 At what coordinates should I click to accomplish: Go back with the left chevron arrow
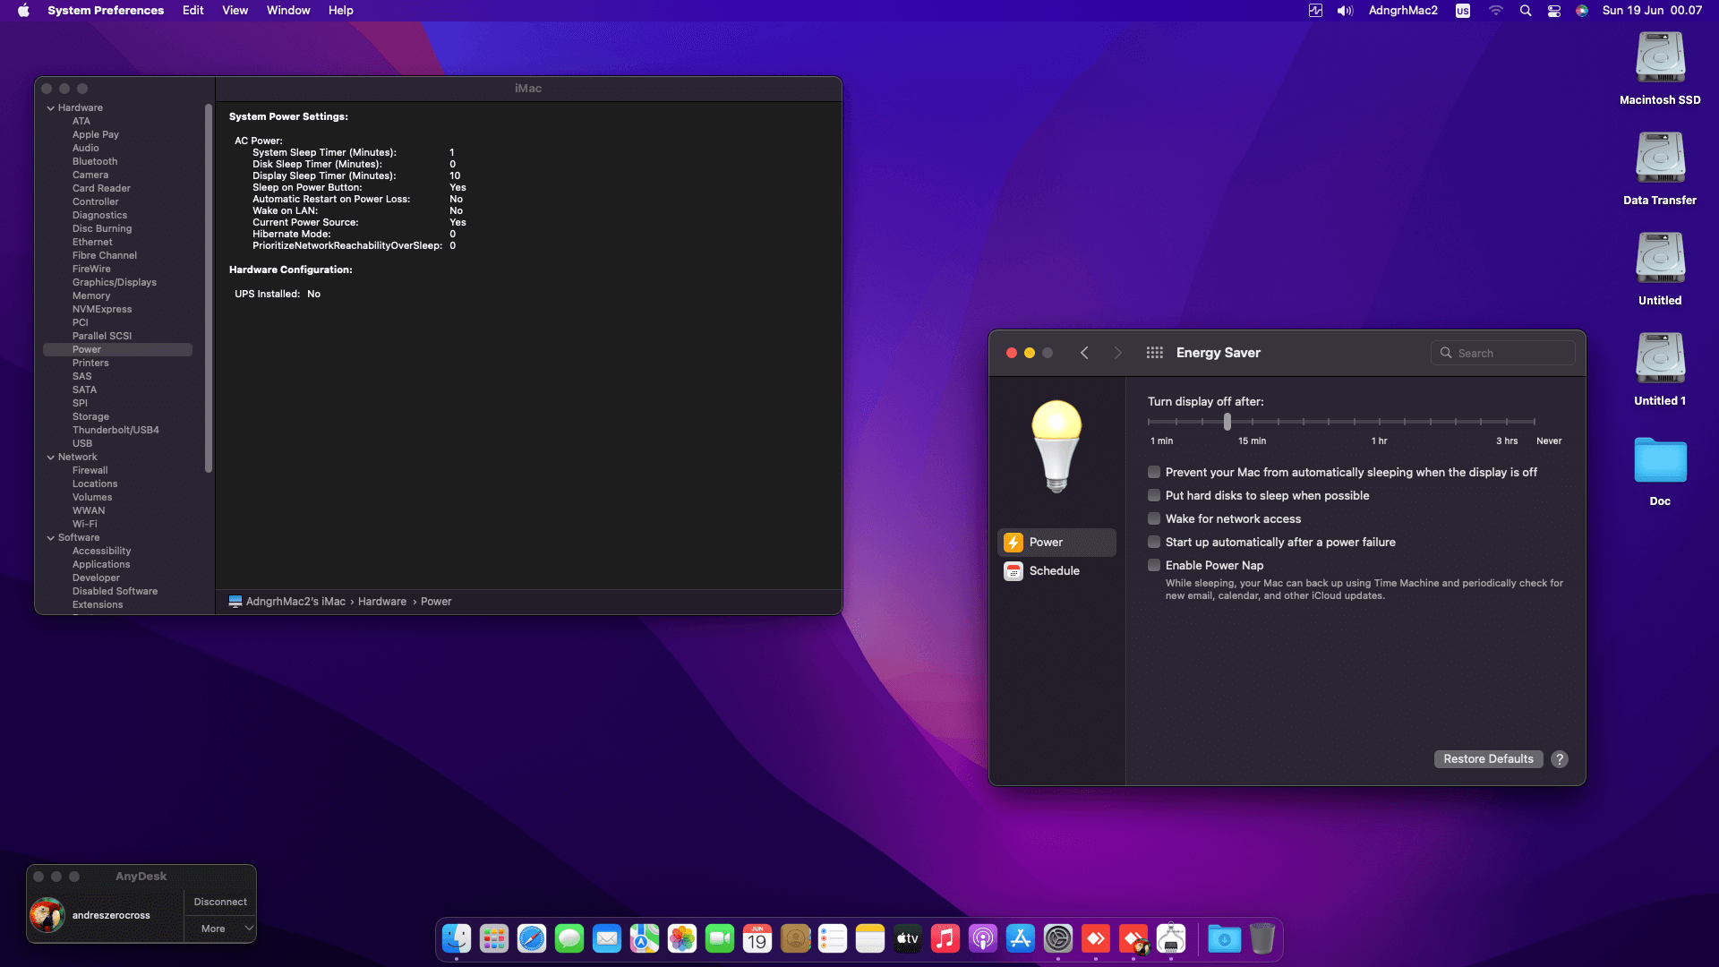(x=1084, y=353)
